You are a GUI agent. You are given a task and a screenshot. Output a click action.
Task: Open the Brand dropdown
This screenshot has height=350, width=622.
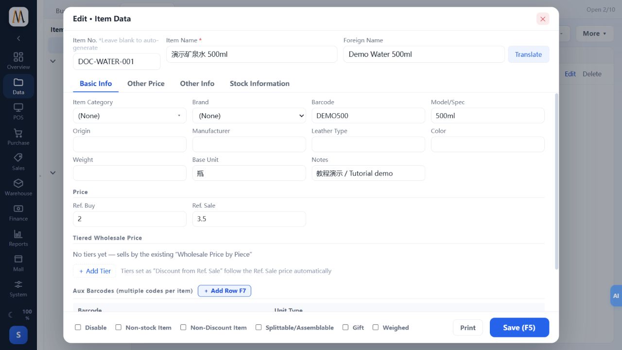pyautogui.click(x=249, y=116)
